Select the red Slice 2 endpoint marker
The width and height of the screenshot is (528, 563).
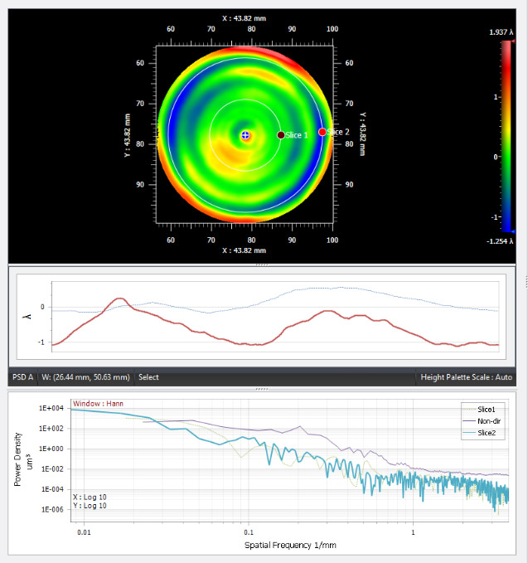322,132
